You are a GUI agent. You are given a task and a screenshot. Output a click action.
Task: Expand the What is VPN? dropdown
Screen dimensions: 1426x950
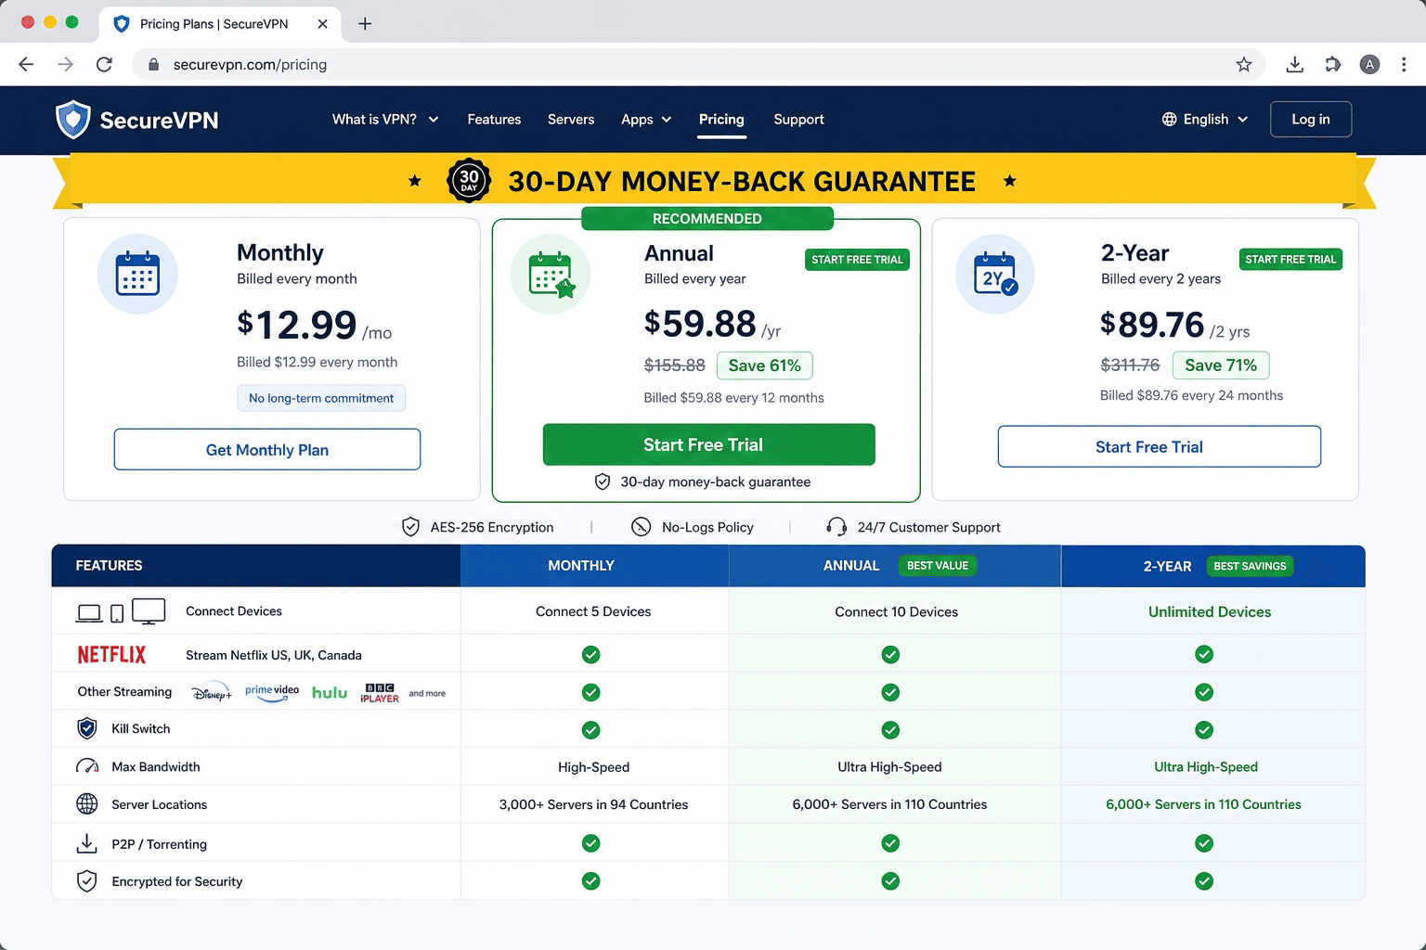(x=385, y=120)
